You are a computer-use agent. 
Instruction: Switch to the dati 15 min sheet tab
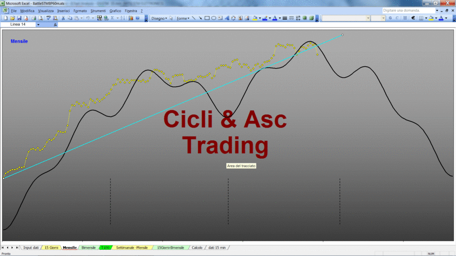pyautogui.click(x=217, y=248)
